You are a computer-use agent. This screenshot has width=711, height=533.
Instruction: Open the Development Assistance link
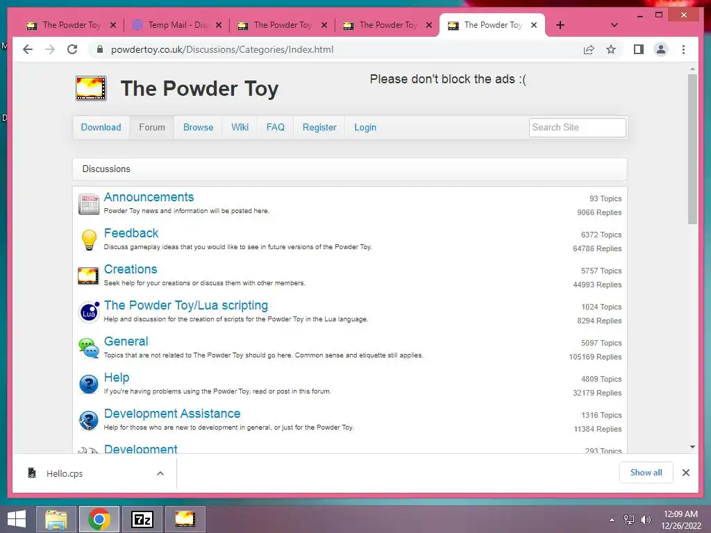tap(172, 414)
